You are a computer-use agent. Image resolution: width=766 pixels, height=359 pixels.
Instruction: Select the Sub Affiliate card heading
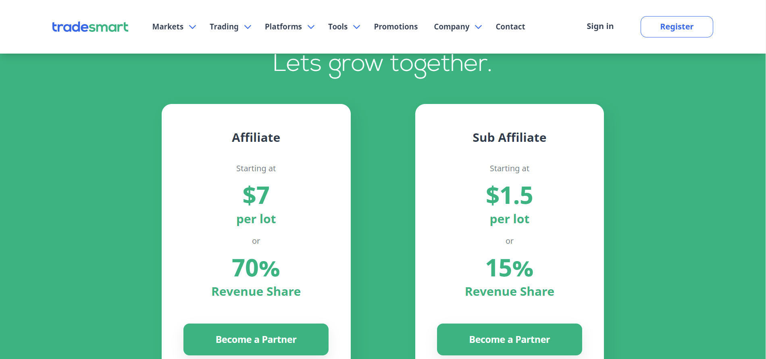[510, 137]
